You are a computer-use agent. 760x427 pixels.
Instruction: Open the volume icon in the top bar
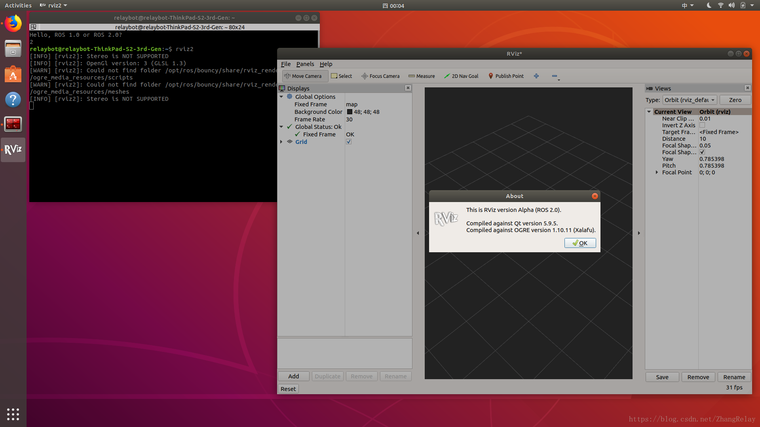pyautogui.click(x=731, y=6)
